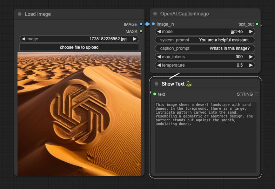Click the image_in input socket

[x=153, y=24]
